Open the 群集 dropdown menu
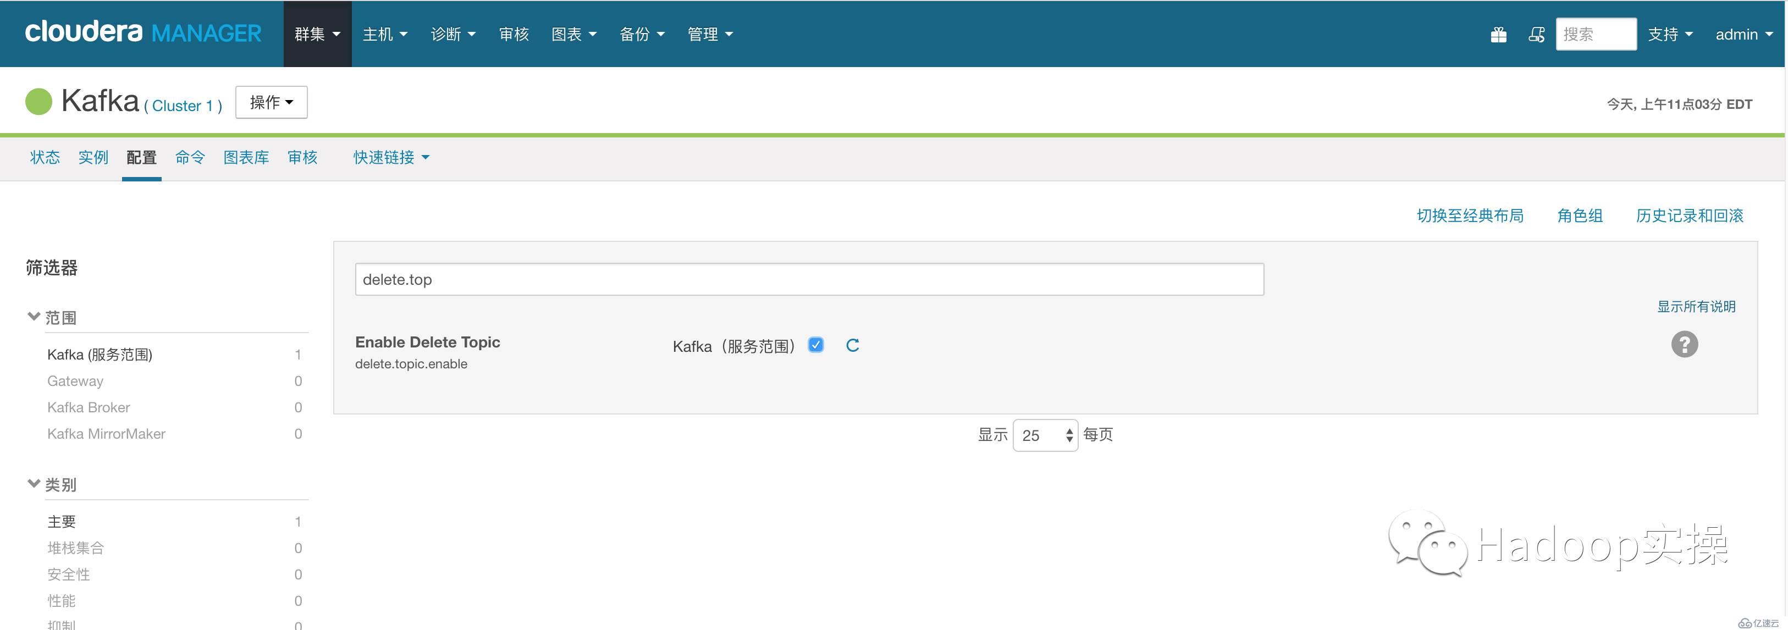This screenshot has height=630, width=1788. 317,34
